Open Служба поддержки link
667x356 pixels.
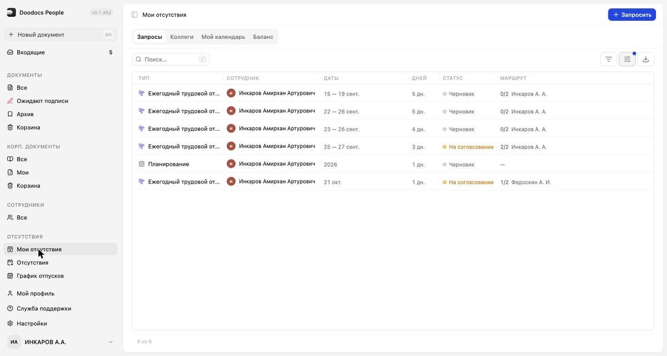pos(61,308)
